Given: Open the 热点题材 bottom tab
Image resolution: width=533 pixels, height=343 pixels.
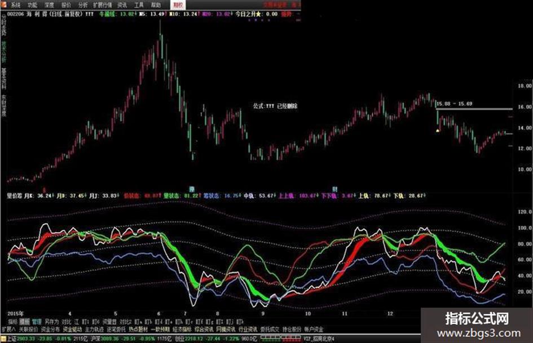Looking at the screenshot, I should 138,329.
